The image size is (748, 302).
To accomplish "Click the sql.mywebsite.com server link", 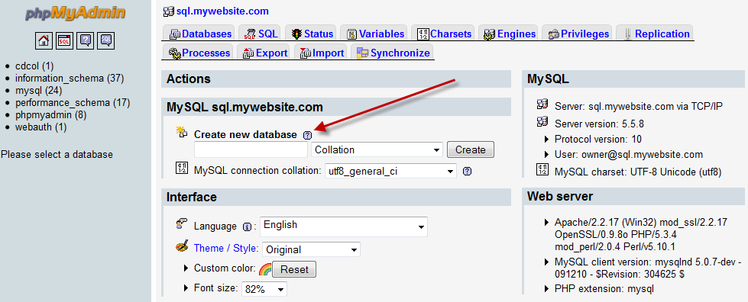I will click(x=222, y=11).
